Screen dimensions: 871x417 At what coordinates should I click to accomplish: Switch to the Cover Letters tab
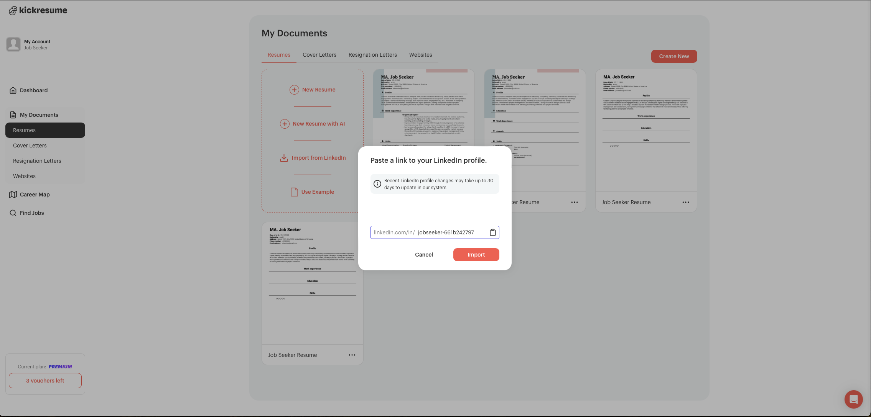point(319,55)
